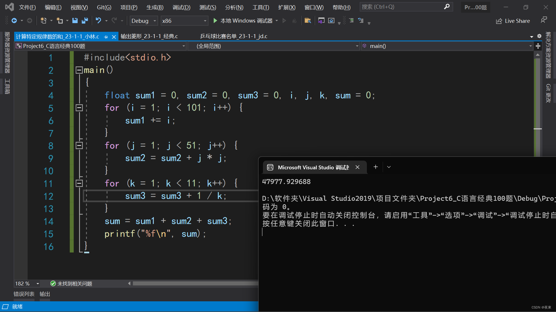Collapse the main() function outline box

click(79, 70)
